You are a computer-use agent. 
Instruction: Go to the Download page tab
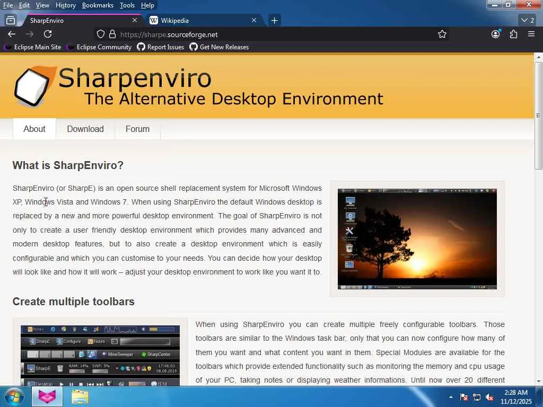click(x=85, y=129)
